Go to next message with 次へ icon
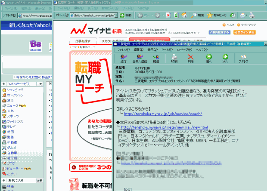 [x=225, y=59]
